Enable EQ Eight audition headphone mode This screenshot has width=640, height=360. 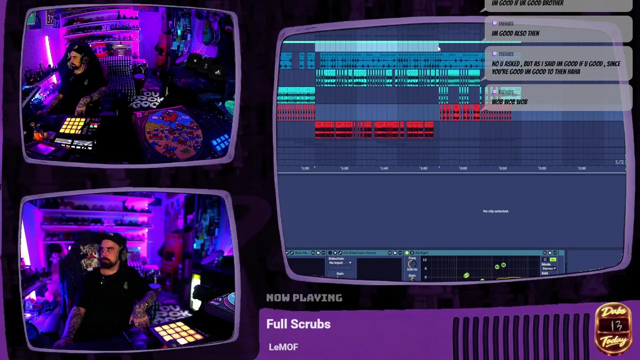coord(545,259)
